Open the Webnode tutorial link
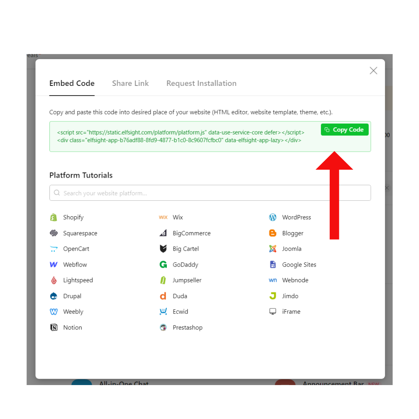The width and height of the screenshot is (419, 419). [295, 280]
